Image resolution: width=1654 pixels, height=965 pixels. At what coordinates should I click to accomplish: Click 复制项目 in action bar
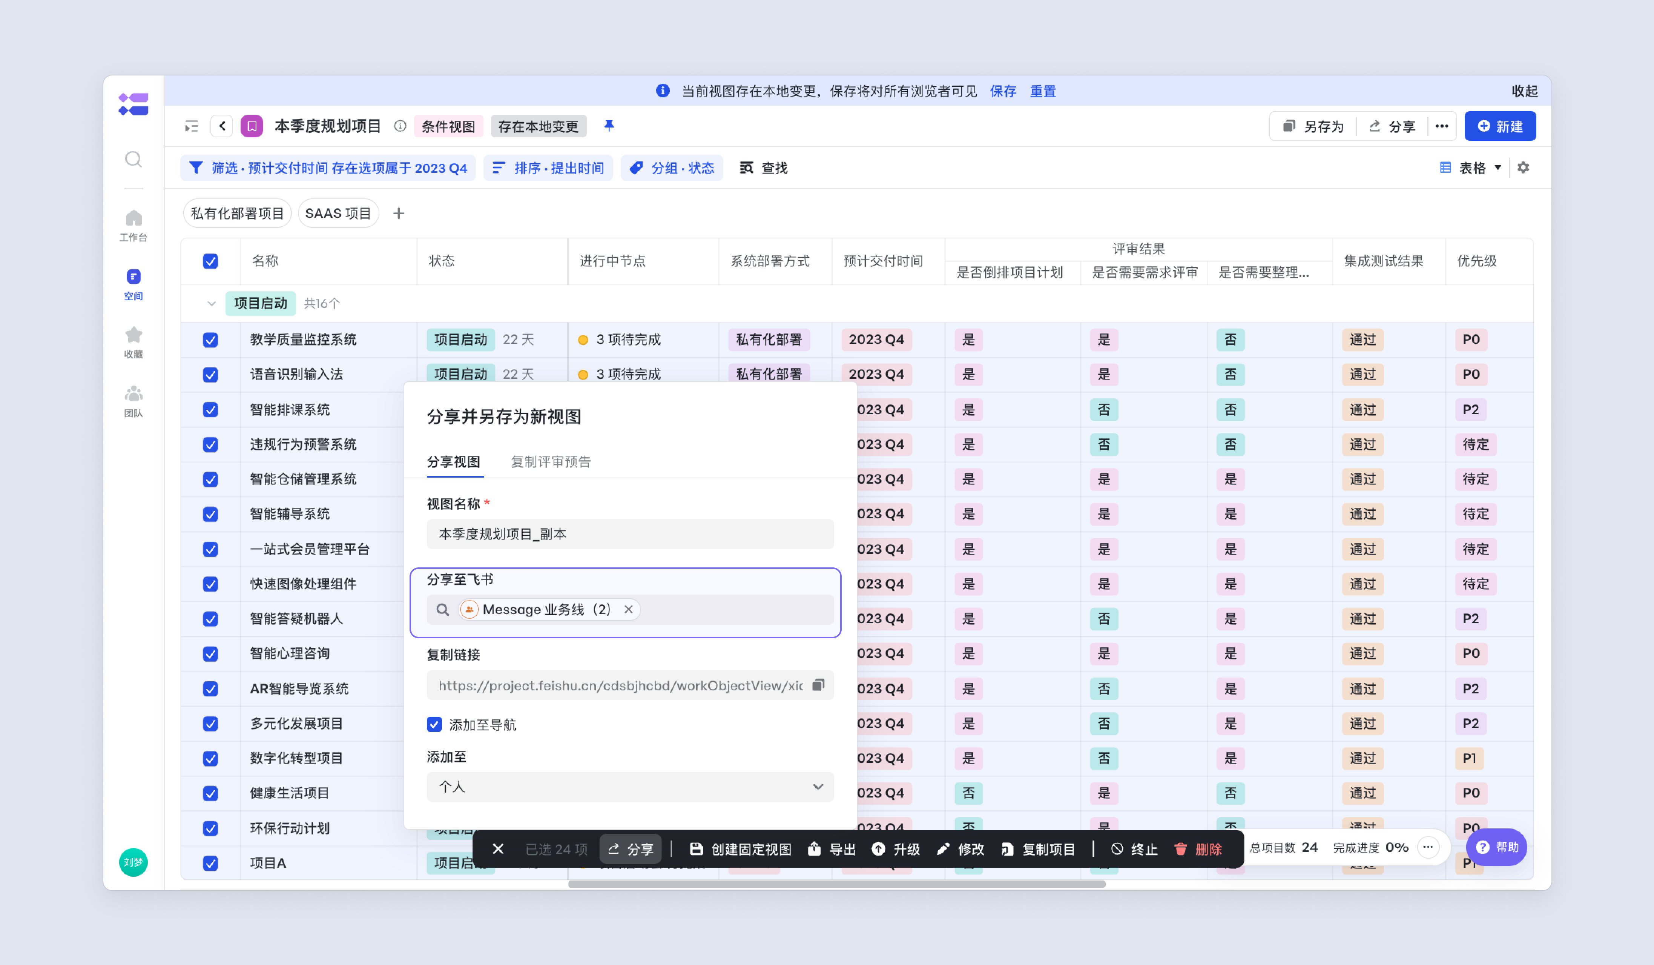tap(1038, 849)
